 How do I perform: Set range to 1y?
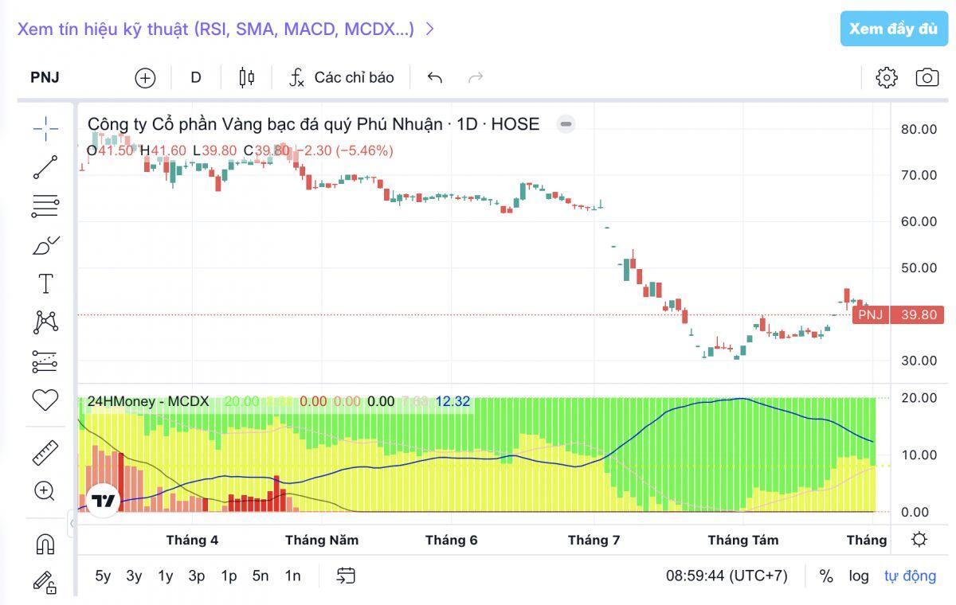(165, 576)
